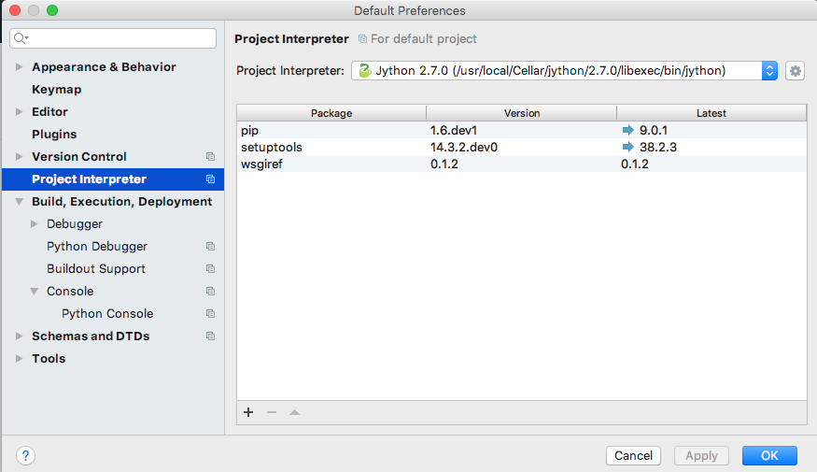Open the help question mark button
This screenshot has width=817, height=472.
[25, 455]
